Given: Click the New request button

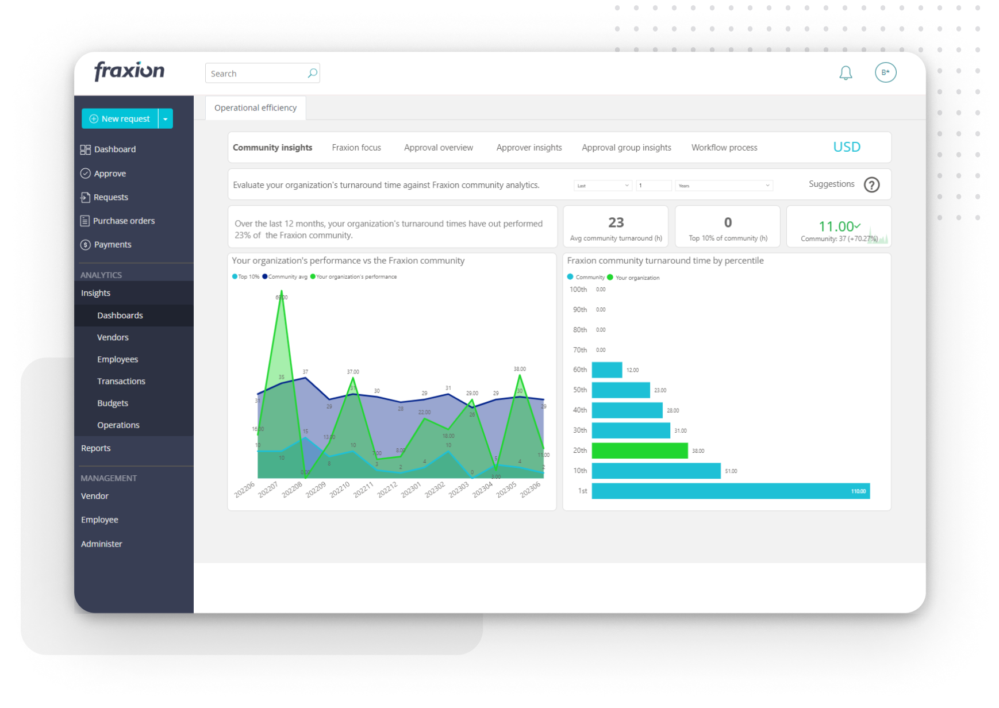Looking at the screenshot, I should (x=121, y=118).
